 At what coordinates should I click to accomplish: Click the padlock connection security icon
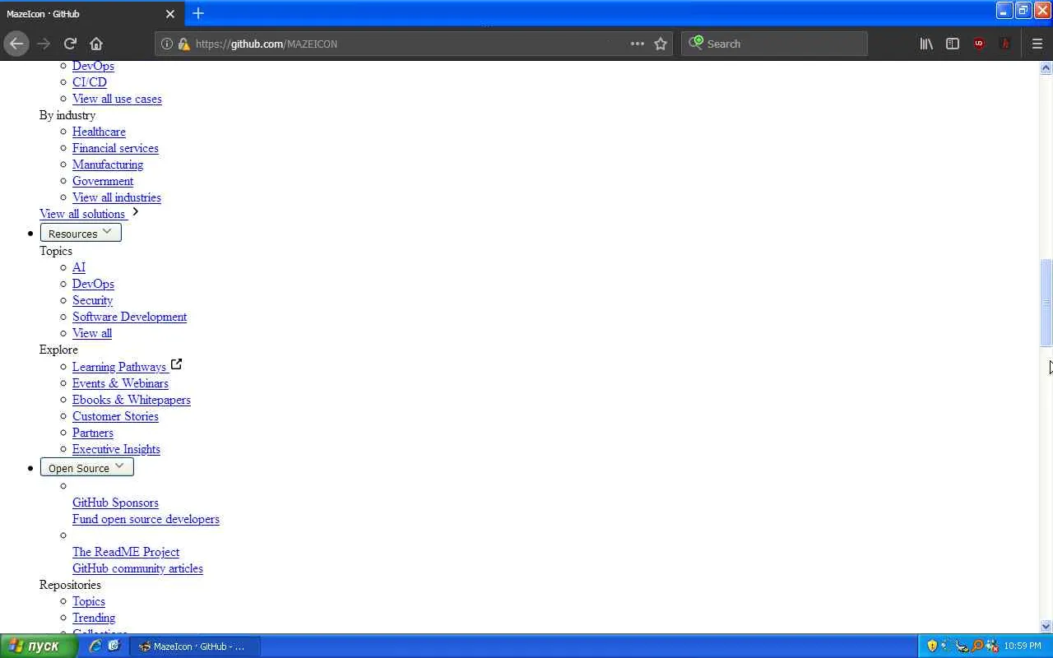[183, 44]
